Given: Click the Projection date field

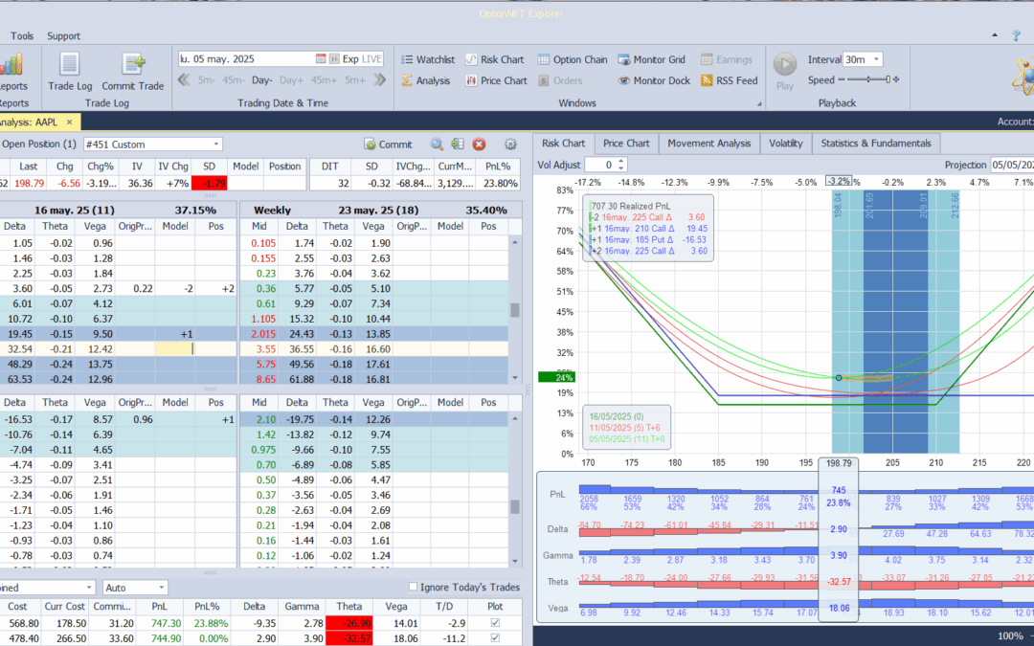Looking at the screenshot, I should coord(1011,165).
